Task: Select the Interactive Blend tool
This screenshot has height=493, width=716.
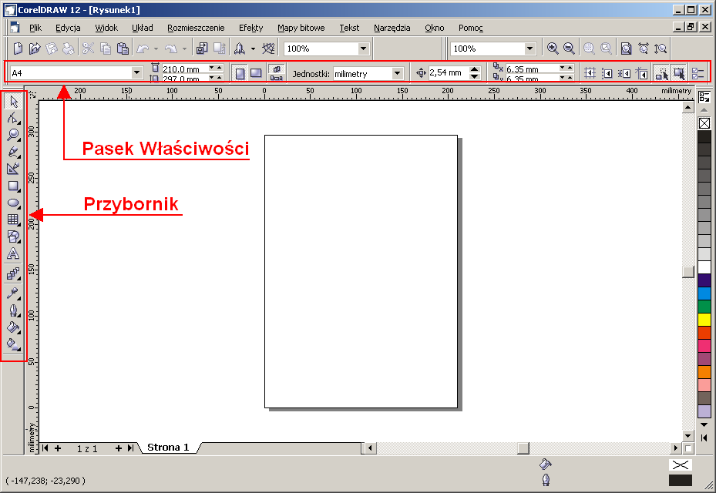Action: (x=13, y=274)
